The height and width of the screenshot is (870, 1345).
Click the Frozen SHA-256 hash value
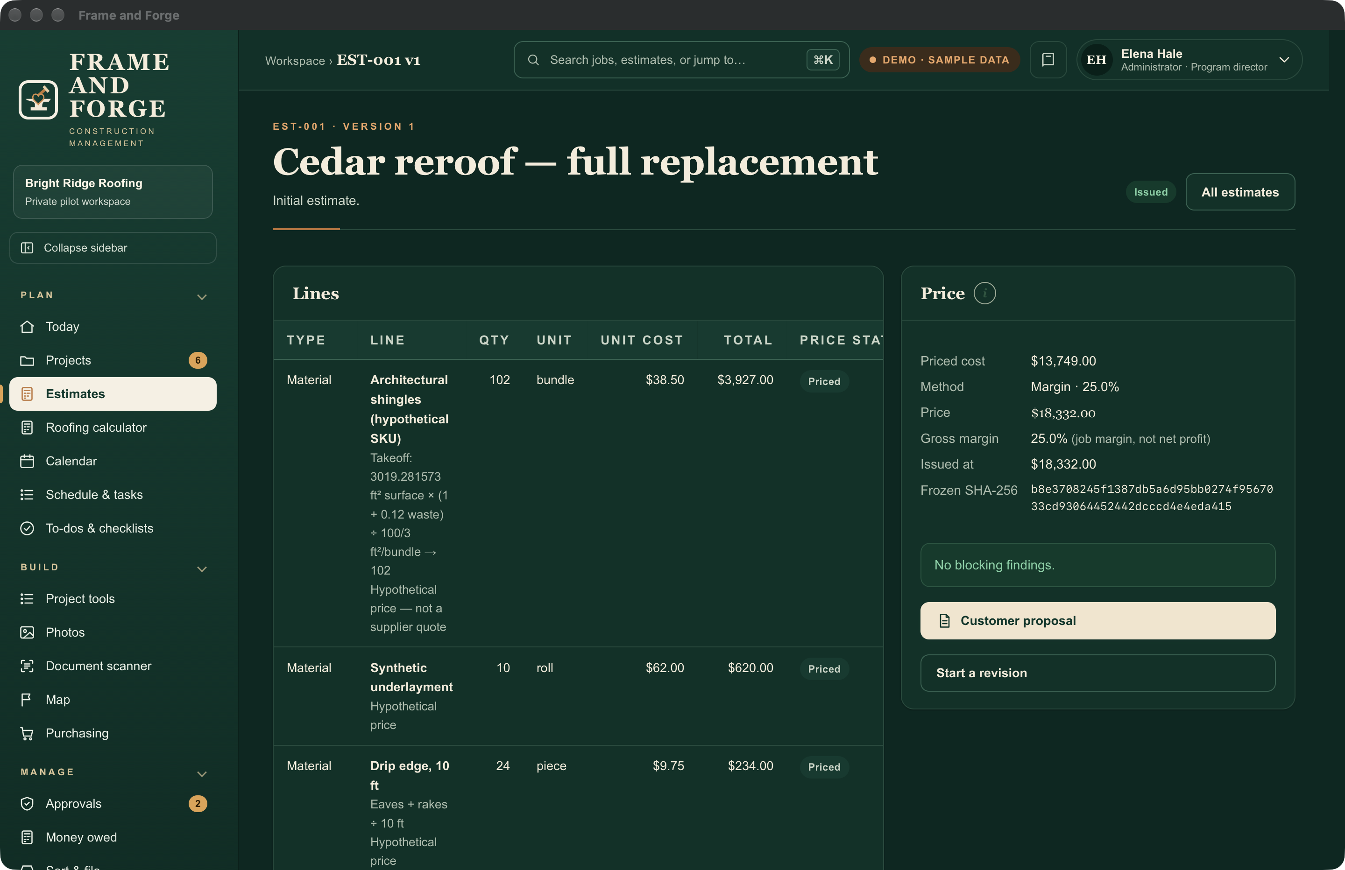point(1152,498)
